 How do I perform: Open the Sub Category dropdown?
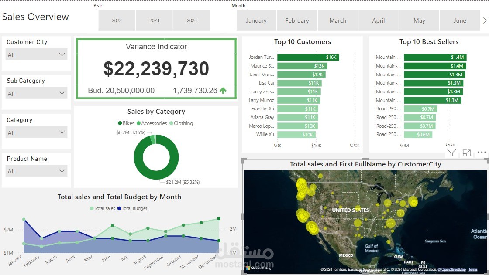37,93
